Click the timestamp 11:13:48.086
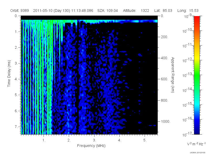Image resolution: width=210 pixels, height=158 pixels. 82,11
